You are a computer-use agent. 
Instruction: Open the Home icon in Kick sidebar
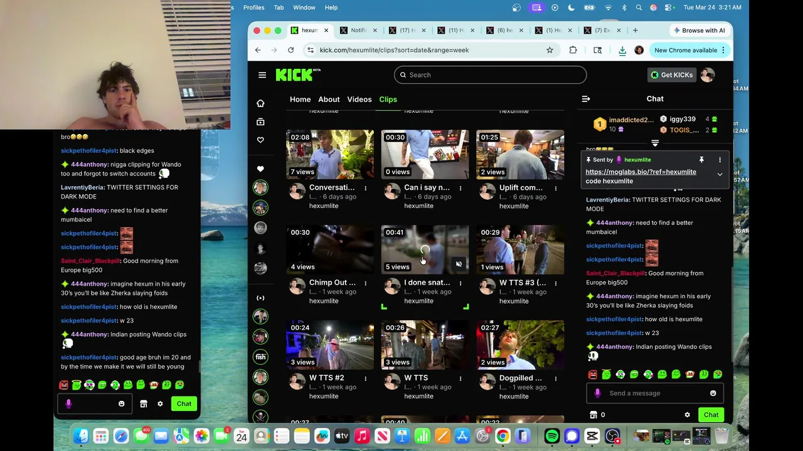[260, 103]
